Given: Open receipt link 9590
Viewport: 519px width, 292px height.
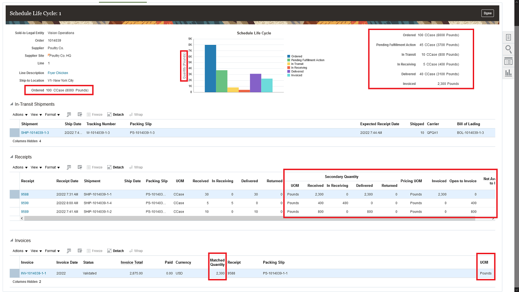Looking at the screenshot, I should (25, 203).
